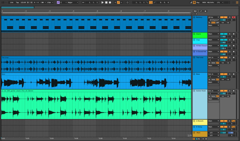Open the Major scale mode dropdown

click(x=73, y=2)
